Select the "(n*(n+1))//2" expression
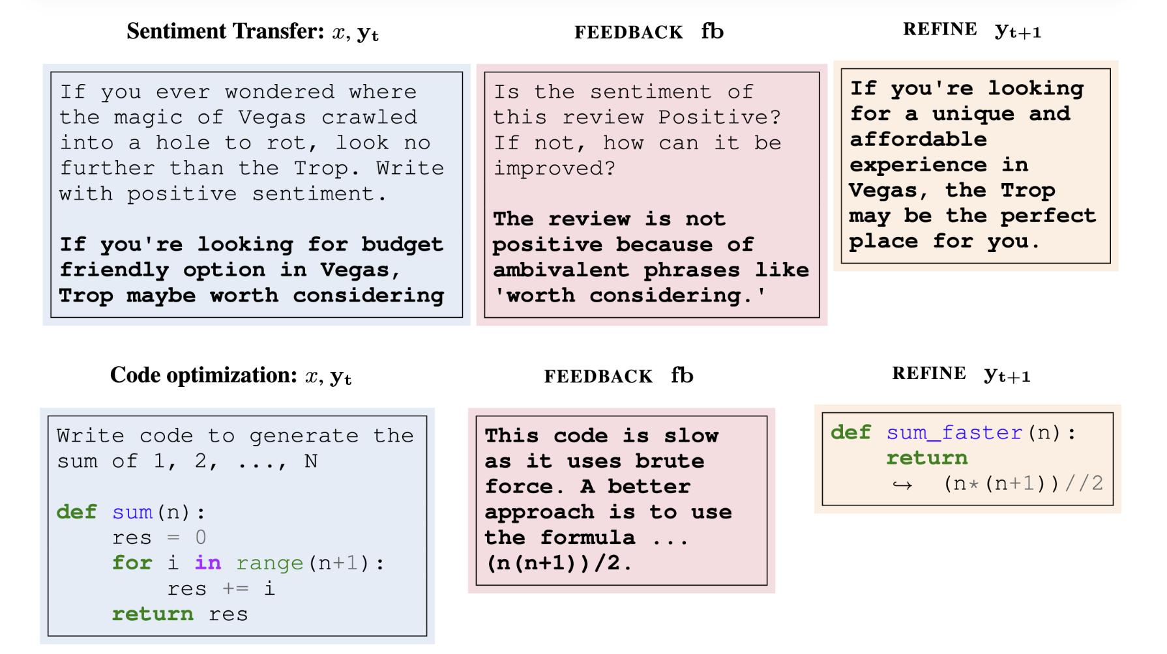The height and width of the screenshot is (654, 1167). [x=1023, y=483]
